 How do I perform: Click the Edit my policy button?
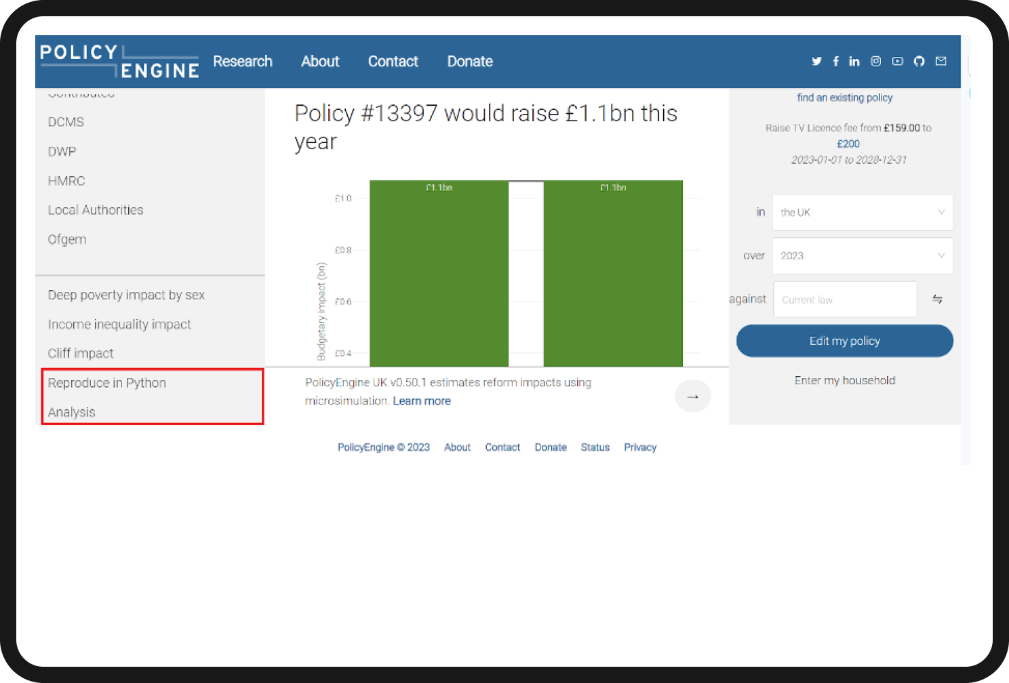point(844,341)
